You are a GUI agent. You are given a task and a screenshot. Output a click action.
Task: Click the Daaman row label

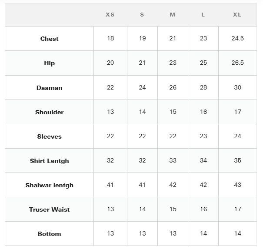pyautogui.click(x=49, y=88)
